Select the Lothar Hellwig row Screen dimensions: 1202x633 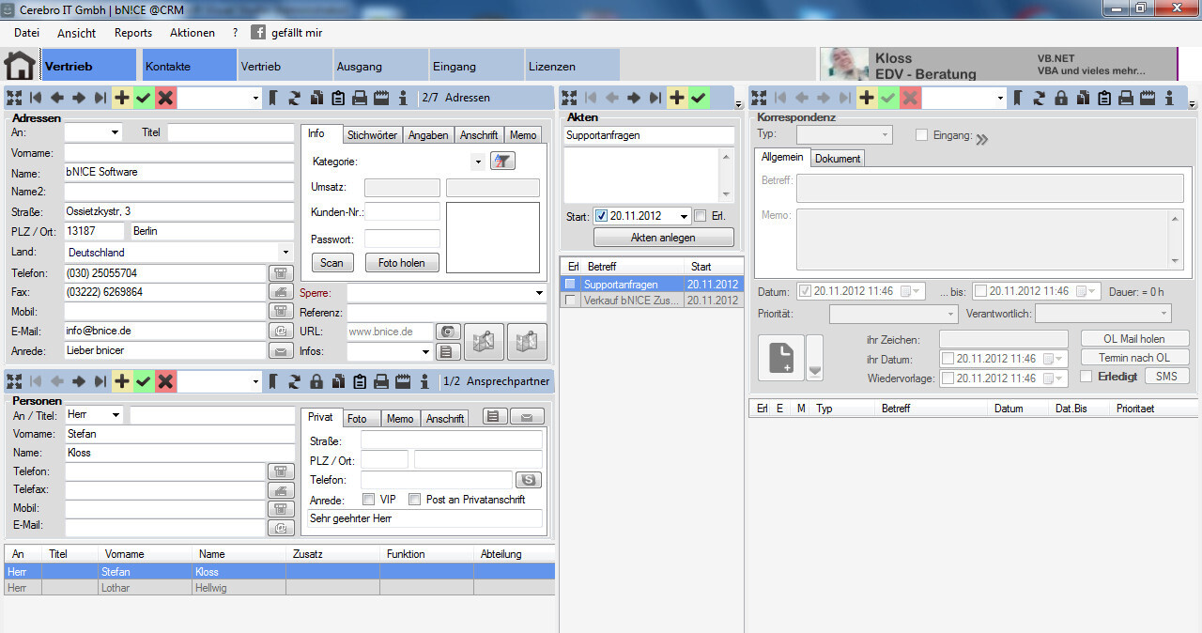280,588
